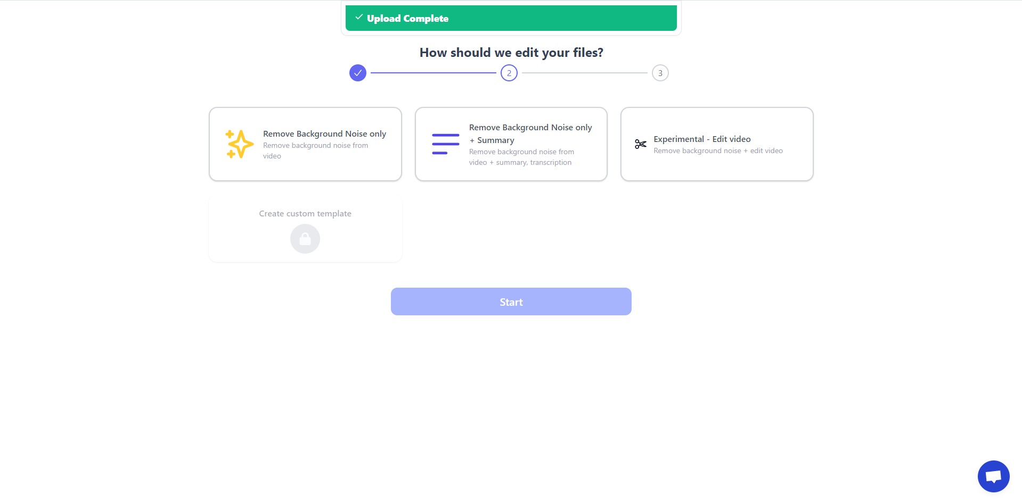Screen dimensions: 1022x503
Task: Click the progress line between steps 1 and 2
Action: [x=434, y=73]
